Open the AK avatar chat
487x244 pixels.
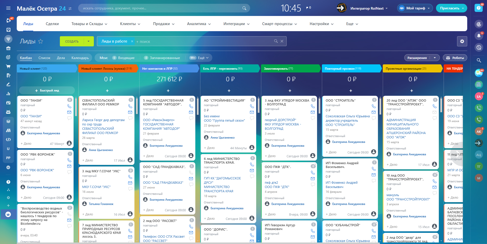tap(479, 132)
